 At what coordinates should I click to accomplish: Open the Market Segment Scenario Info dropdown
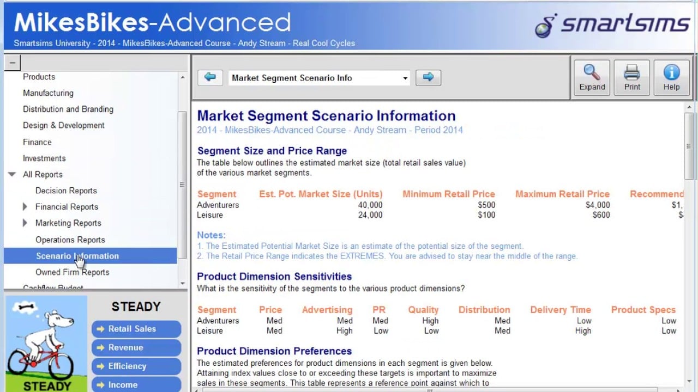click(405, 78)
